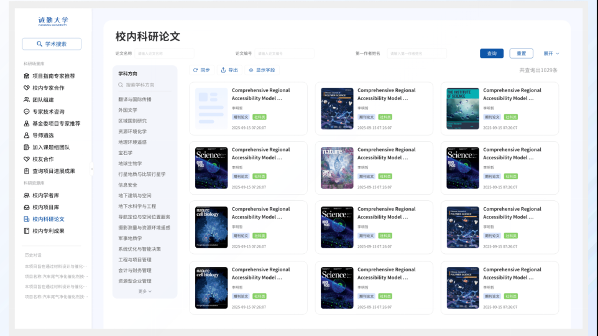
Task: Click the sidebar collapse handle
Action: click(91, 169)
